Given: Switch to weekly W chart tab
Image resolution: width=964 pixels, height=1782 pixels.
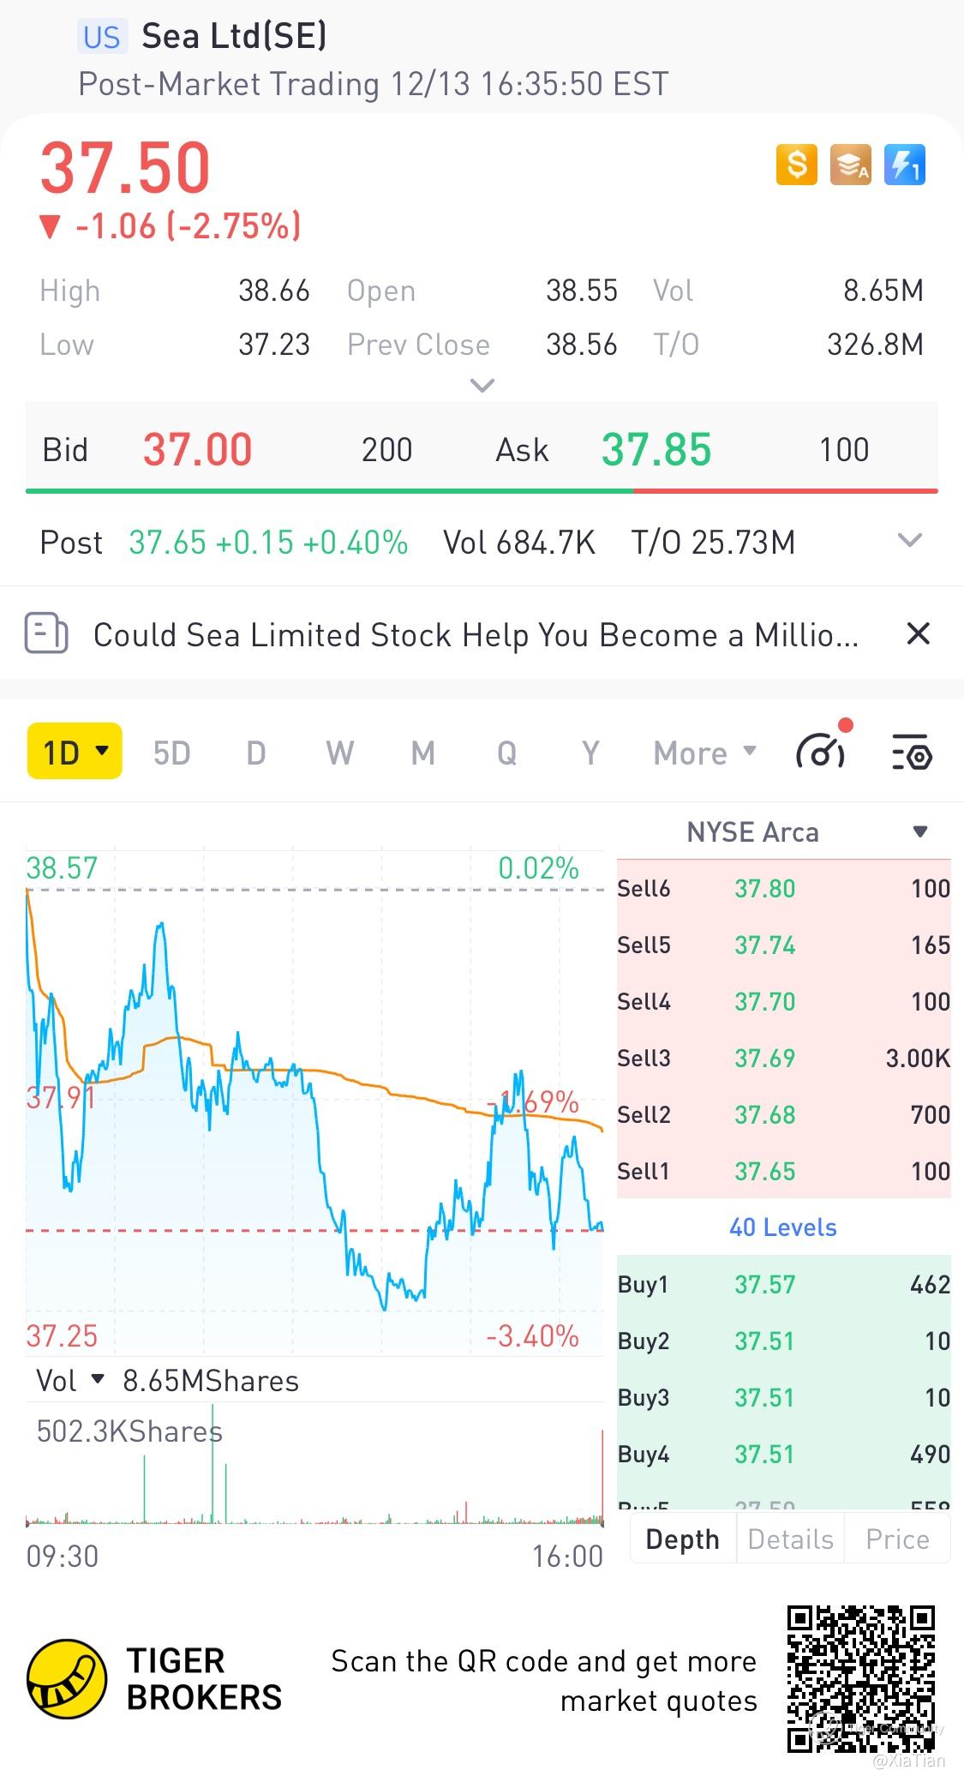Looking at the screenshot, I should tap(339, 753).
